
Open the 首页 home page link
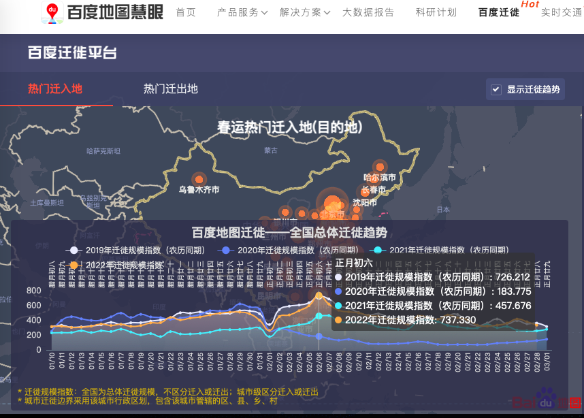coord(186,13)
